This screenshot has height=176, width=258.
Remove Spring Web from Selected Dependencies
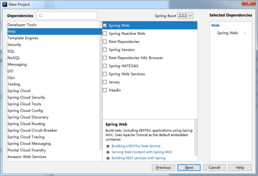coord(245,33)
